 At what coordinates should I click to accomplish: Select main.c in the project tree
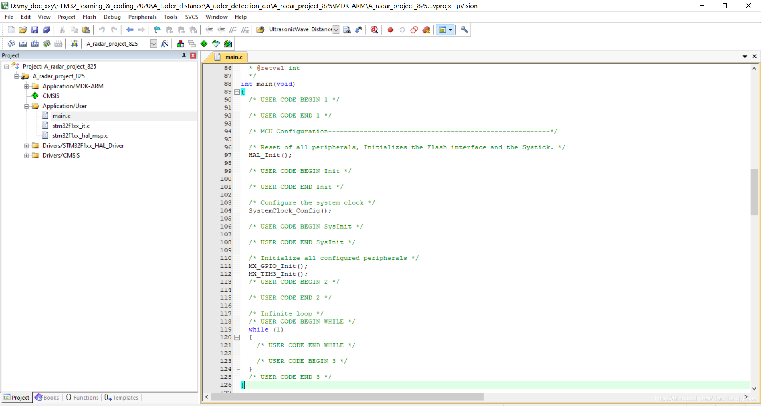(x=61, y=116)
